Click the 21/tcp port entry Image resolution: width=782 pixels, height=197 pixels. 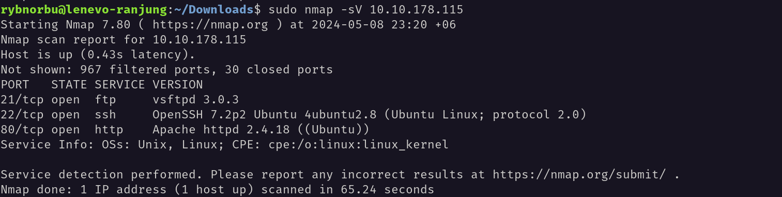pyautogui.click(x=22, y=99)
